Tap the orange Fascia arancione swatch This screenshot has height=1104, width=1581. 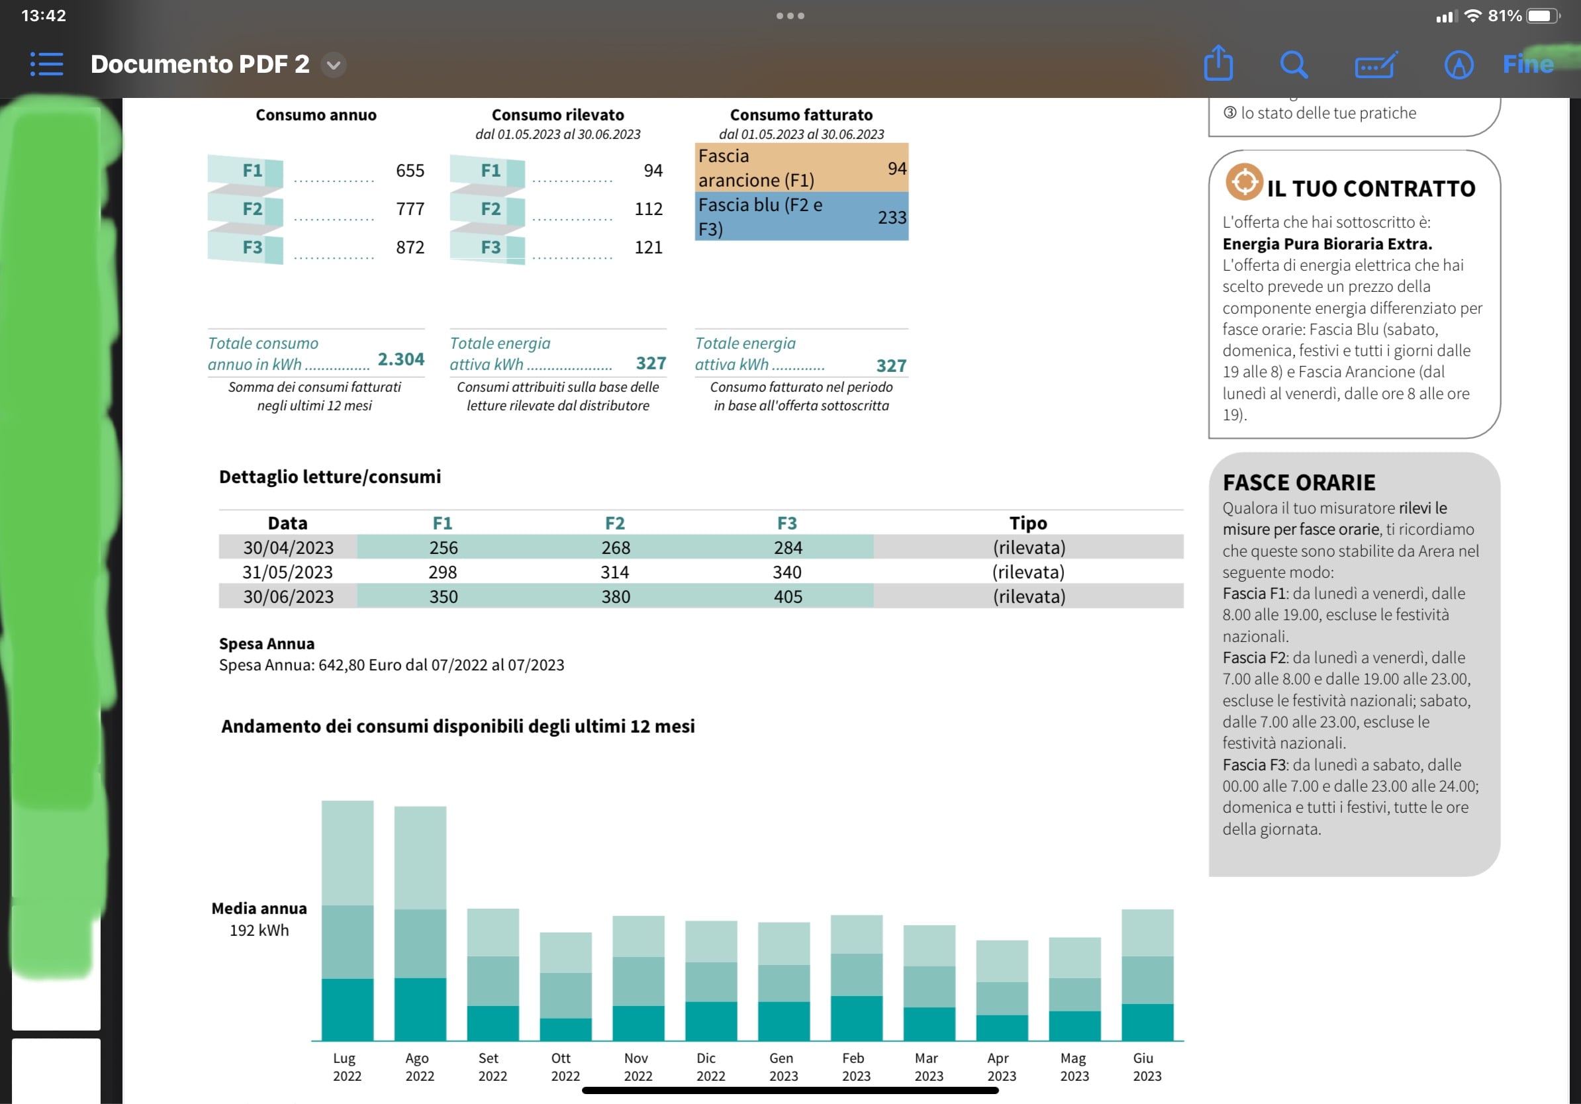click(801, 167)
